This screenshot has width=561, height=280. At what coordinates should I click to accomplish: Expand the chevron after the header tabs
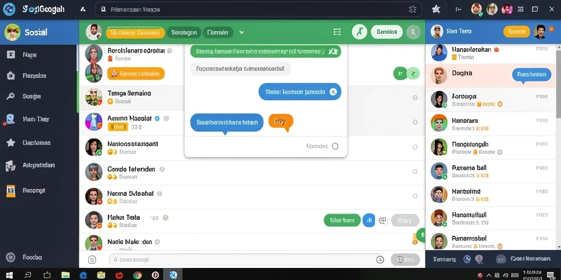(x=242, y=32)
